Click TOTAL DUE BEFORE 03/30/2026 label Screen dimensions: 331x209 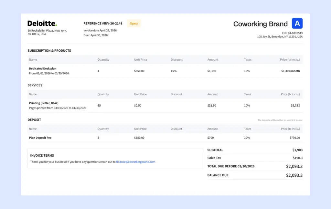tap(231, 166)
